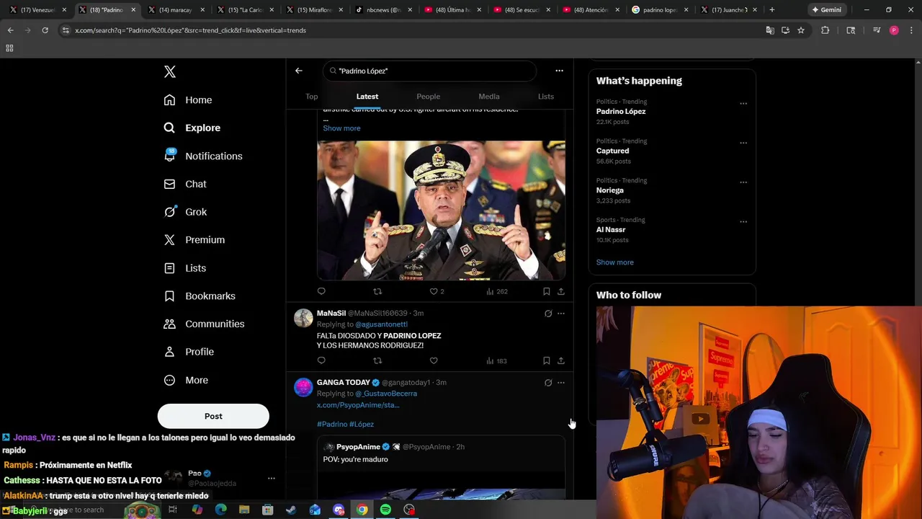Open Steam from the taskbar
922x519 pixels.
coord(291,510)
